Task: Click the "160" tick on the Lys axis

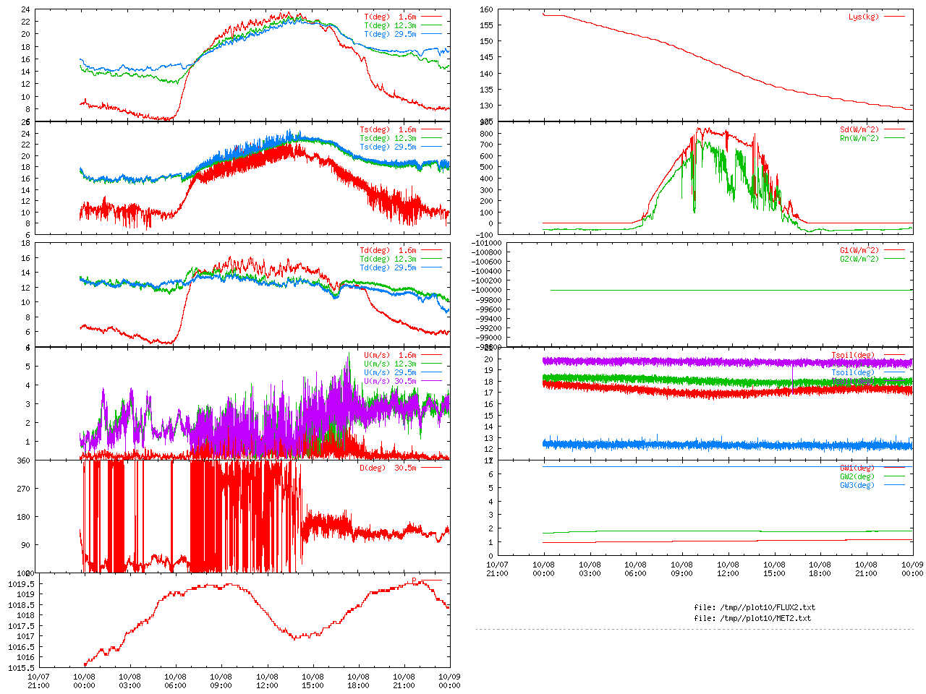Action: (x=485, y=9)
